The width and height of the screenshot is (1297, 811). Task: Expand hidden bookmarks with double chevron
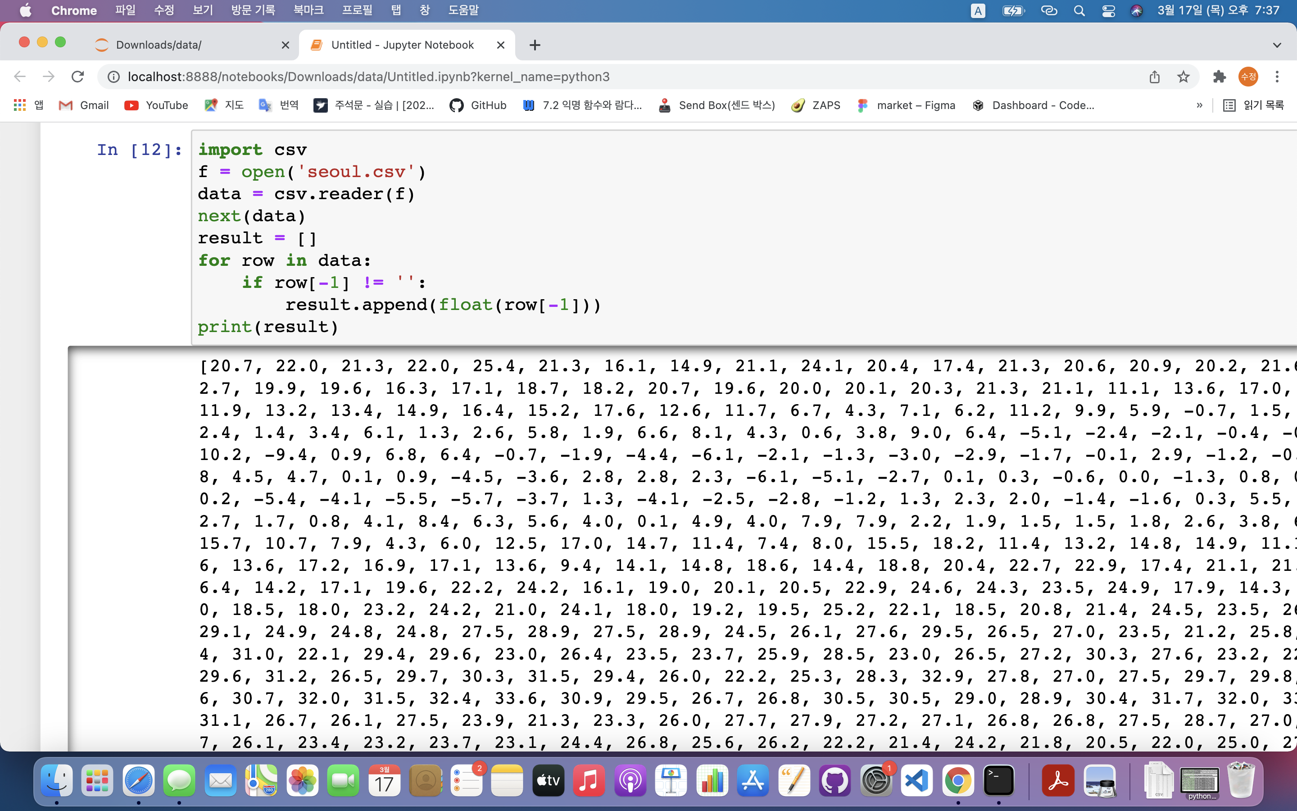click(1199, 105)
